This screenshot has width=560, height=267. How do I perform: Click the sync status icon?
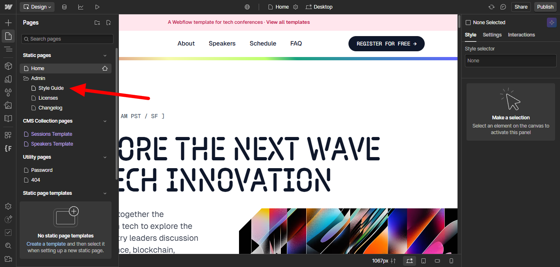492,7
